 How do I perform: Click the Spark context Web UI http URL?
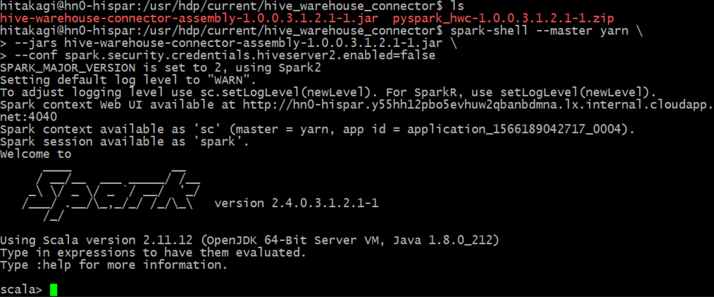tap(478, 105)
